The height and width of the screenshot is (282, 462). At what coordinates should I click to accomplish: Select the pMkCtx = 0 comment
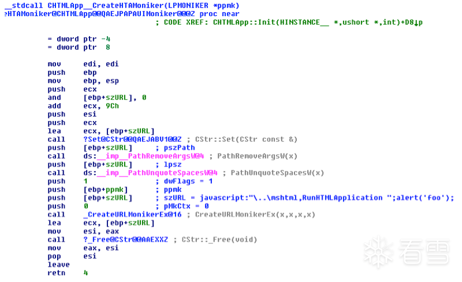pos(186,206)
